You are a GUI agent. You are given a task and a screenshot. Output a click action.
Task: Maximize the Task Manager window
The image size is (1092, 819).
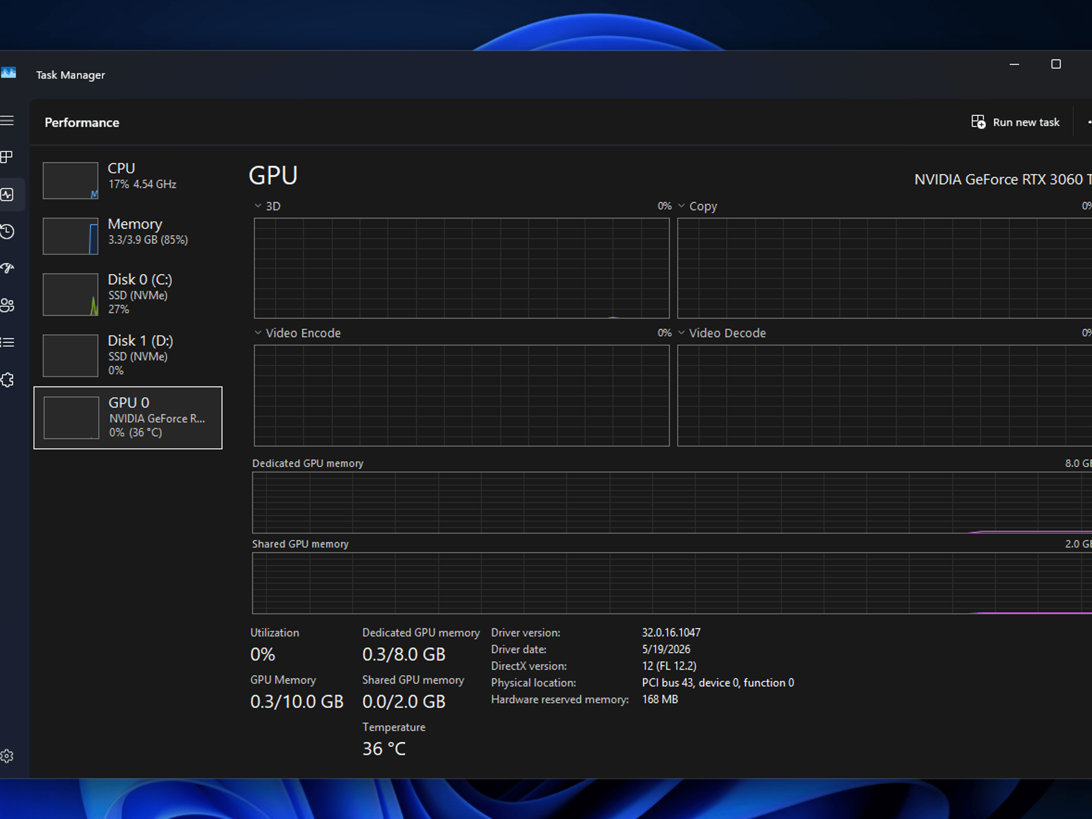(x=1056, y=64)
